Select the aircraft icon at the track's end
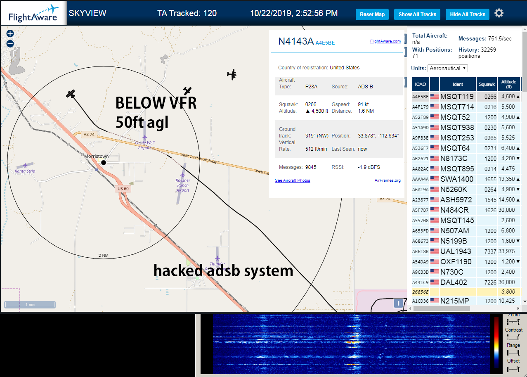The width and height of the screenshot is (527, 377). pyautogui.click(x=71, y=94)
